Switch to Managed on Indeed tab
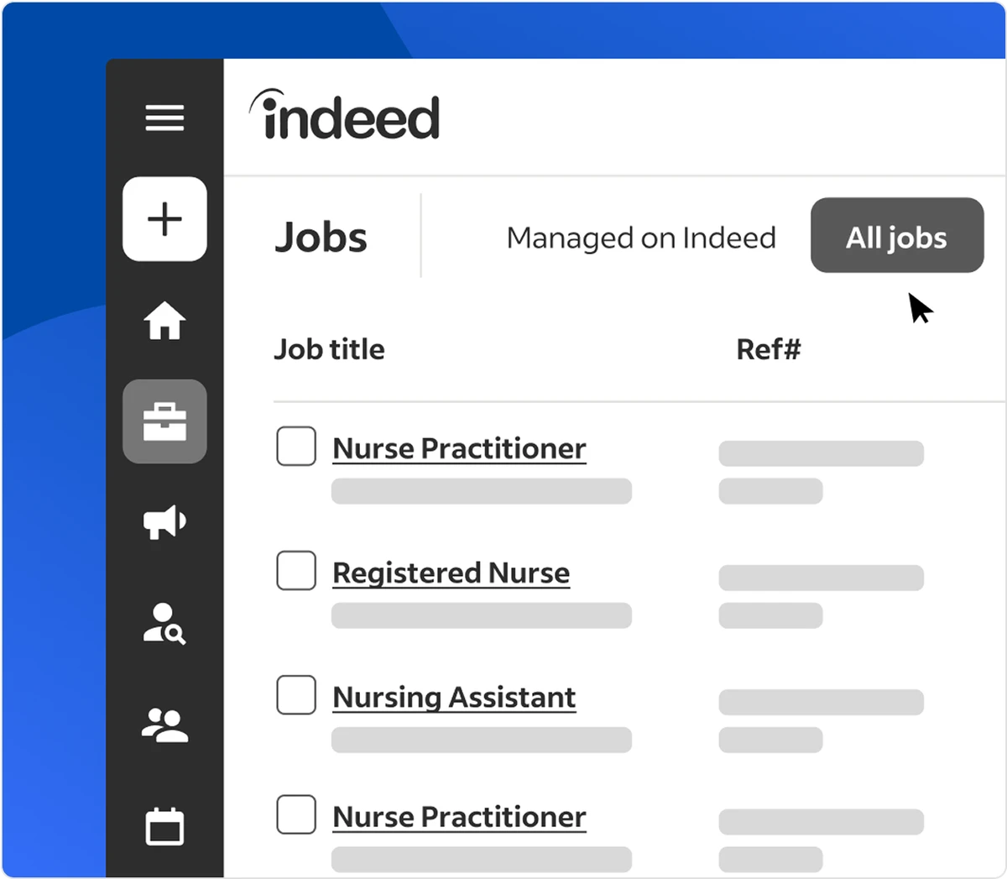The image size is (1007, 879). 641,238
